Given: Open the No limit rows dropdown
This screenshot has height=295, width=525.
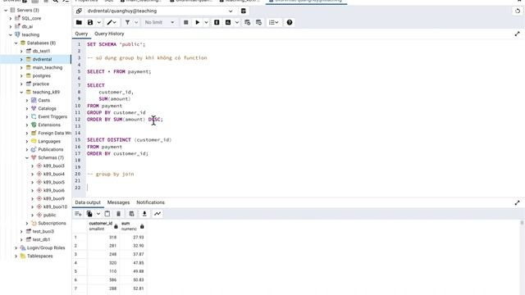Looking at the screenshot, I should coord(159,22).
